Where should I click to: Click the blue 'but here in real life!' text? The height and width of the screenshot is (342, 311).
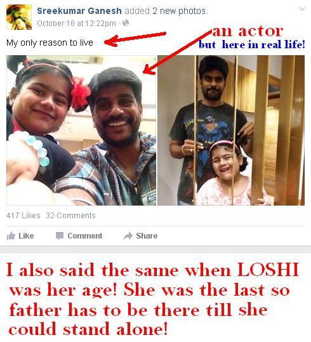click(251, 44)
